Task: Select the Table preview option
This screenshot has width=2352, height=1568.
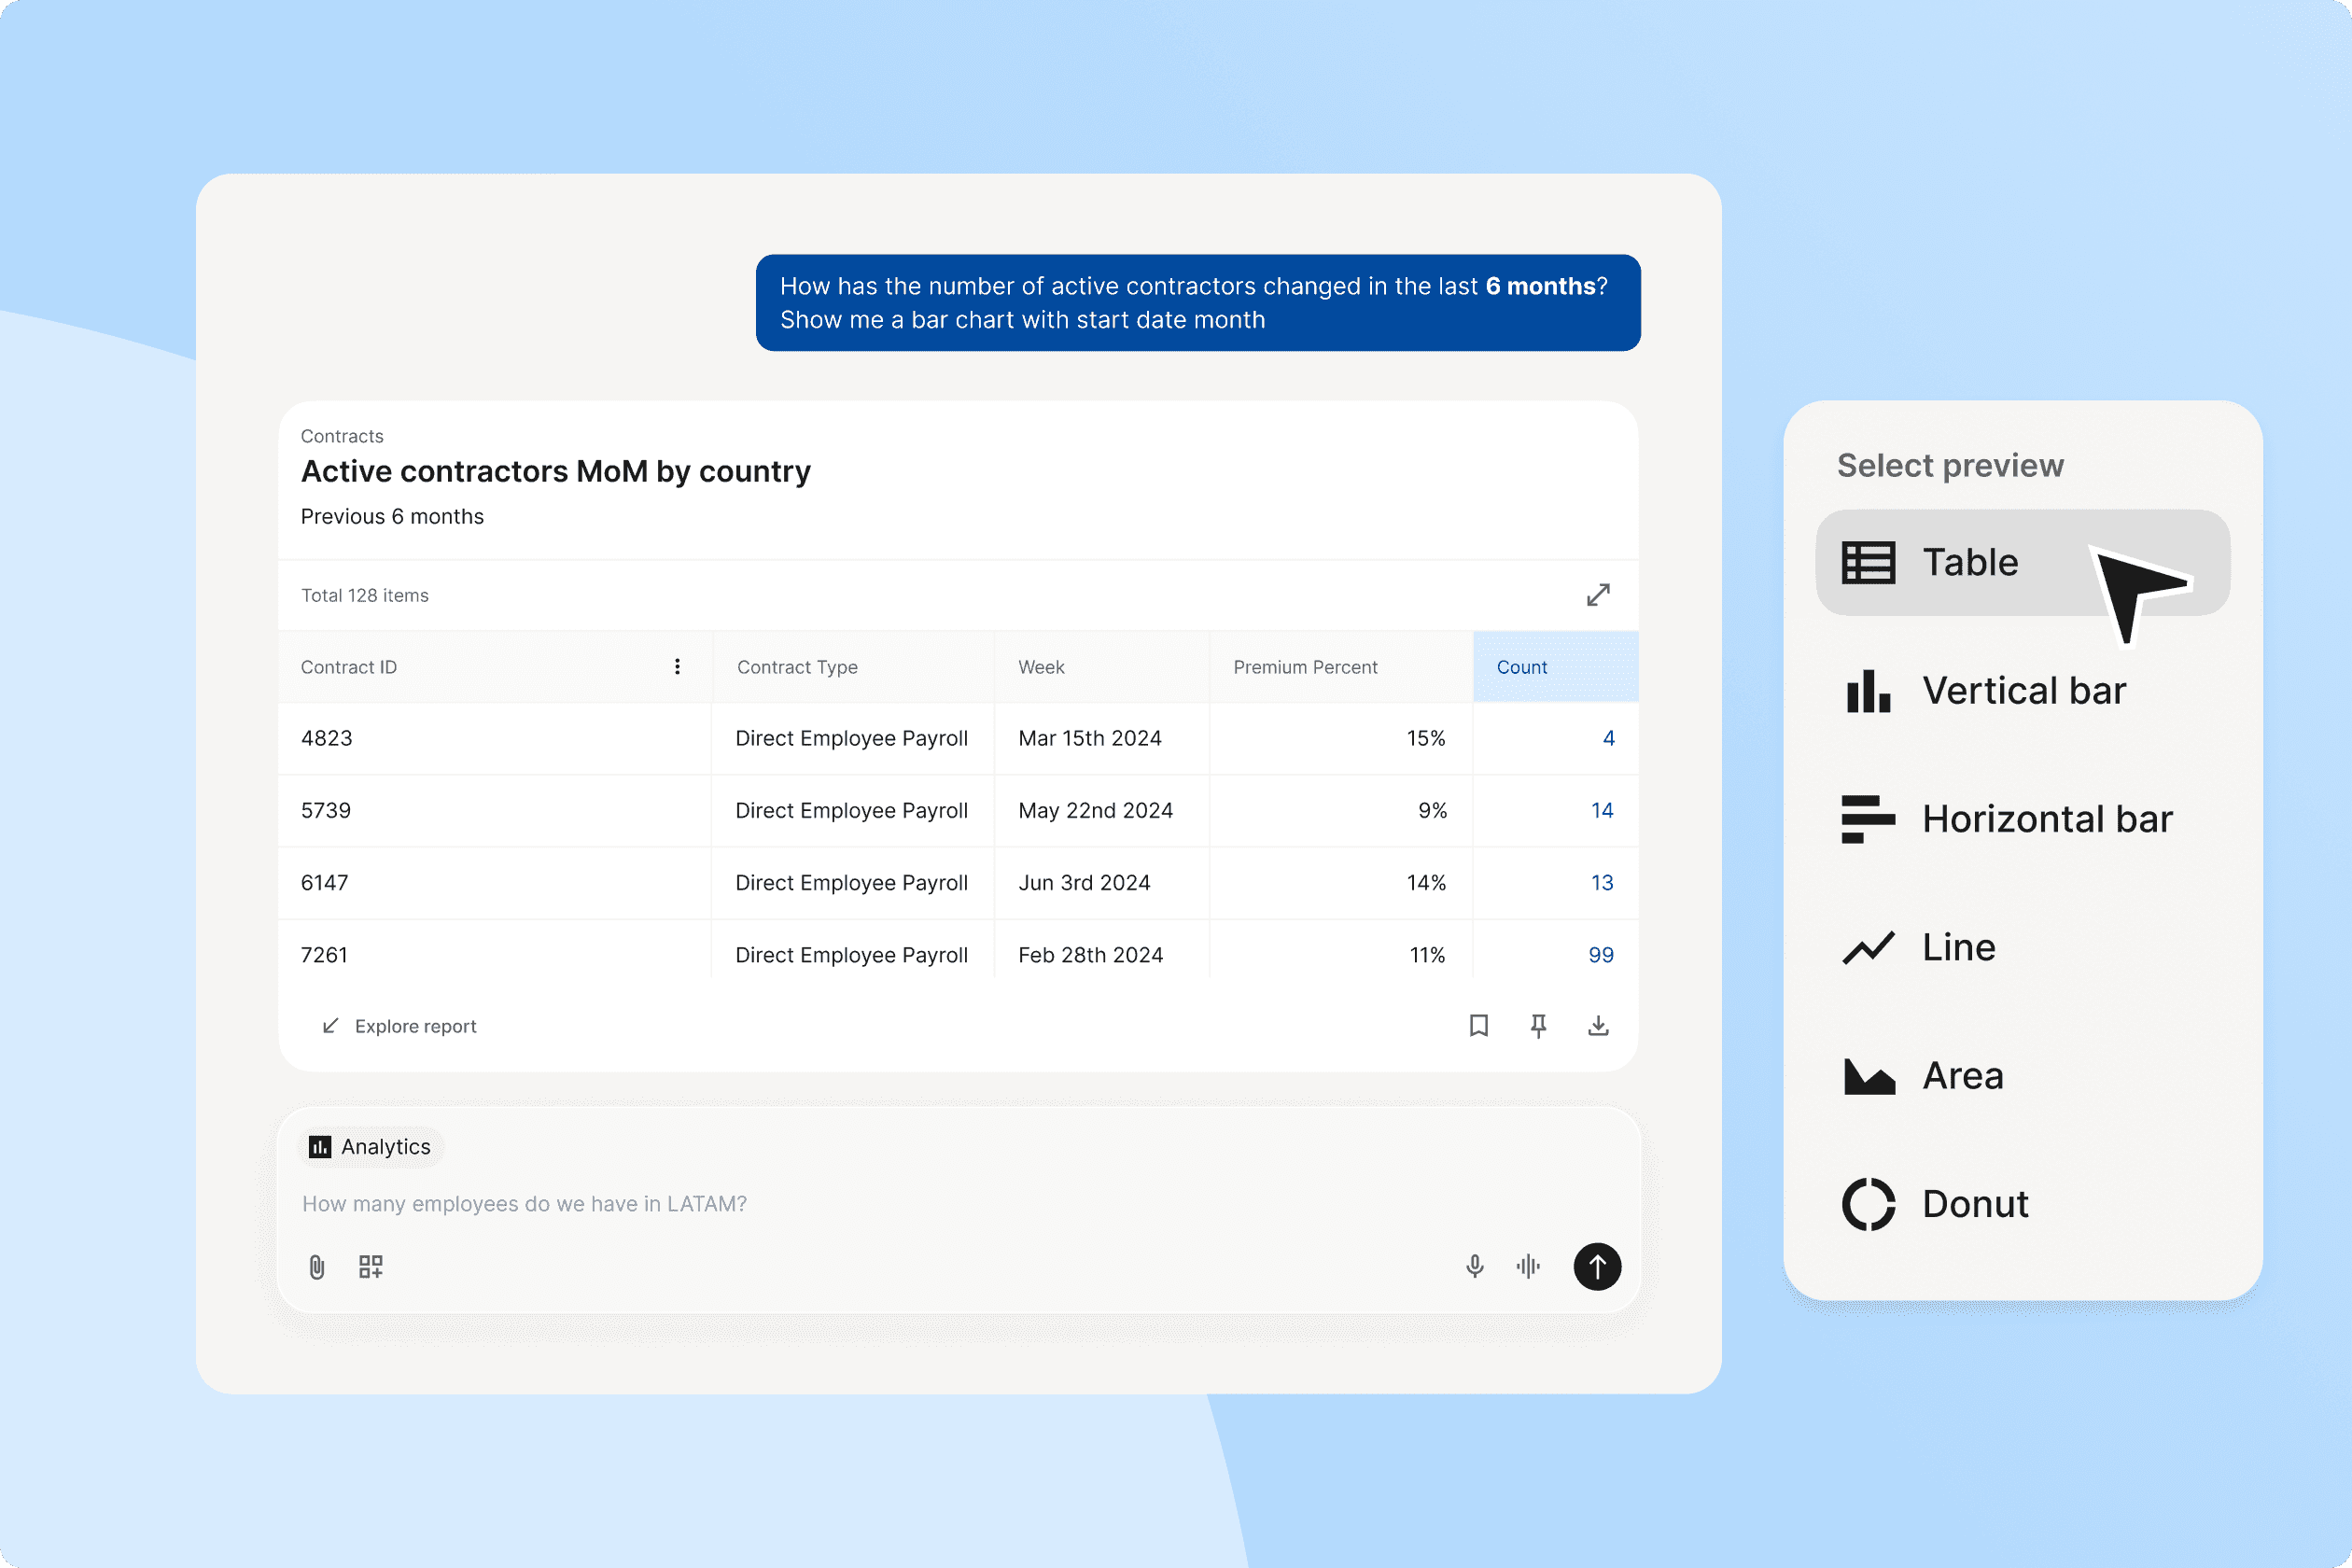Action: 2022,562
